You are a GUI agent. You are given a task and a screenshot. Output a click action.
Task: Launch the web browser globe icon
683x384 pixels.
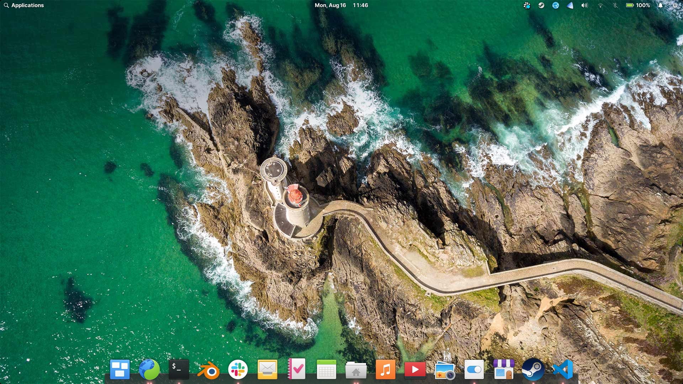click(x=149, y=369)
